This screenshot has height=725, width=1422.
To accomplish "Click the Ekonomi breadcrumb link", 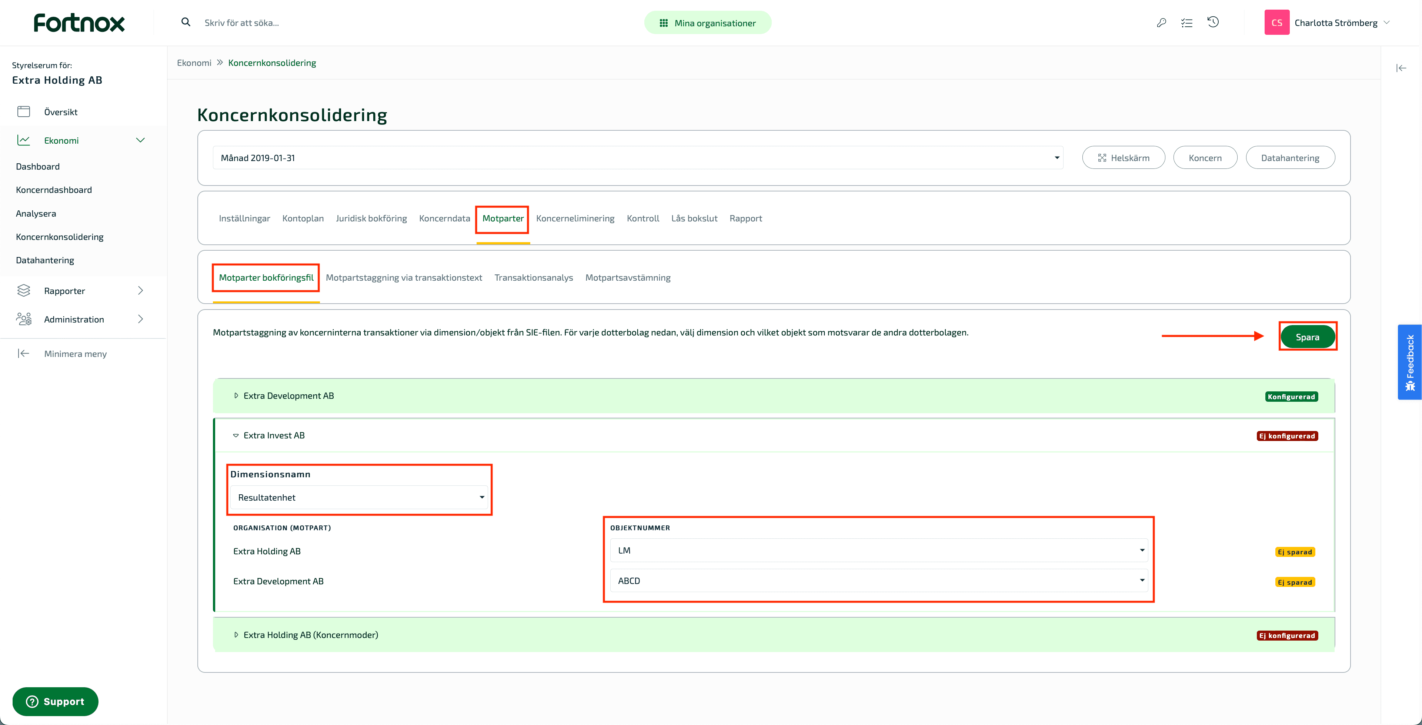I will point(194,63).
